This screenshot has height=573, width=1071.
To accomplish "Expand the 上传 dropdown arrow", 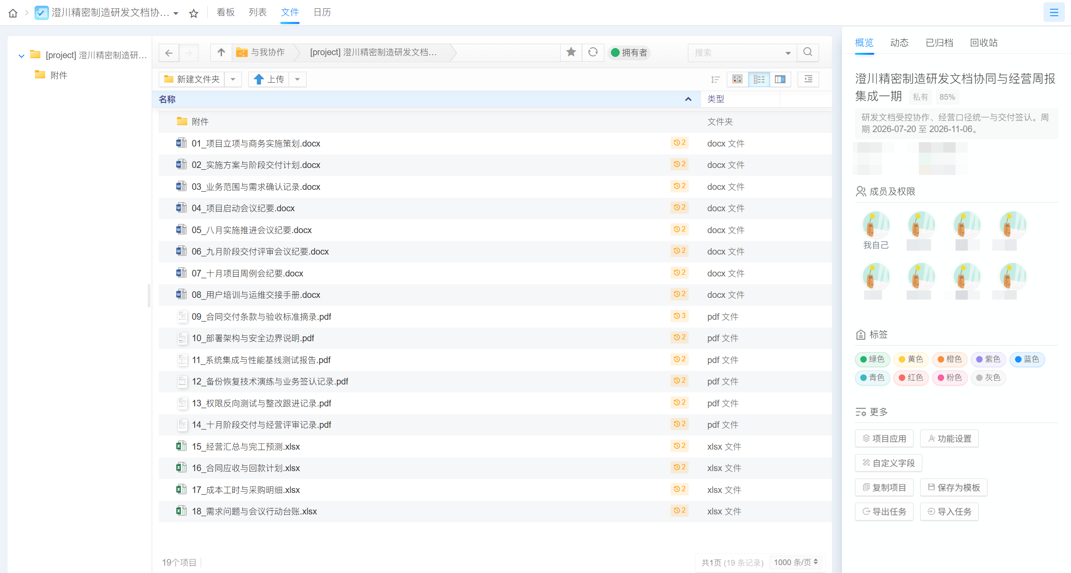I will coord(297,79).
